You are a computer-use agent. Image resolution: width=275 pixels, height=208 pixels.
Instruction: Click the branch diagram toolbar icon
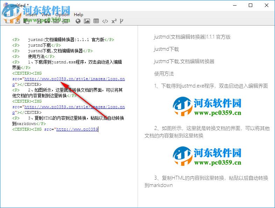point(121,21)
